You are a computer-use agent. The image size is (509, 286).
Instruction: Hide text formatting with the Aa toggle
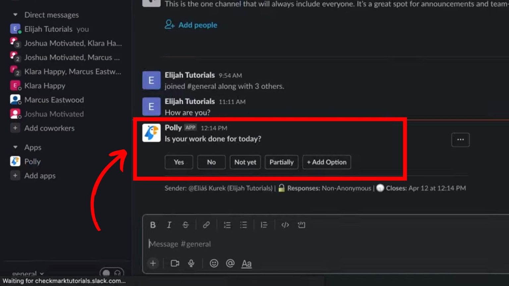point(247,263)
